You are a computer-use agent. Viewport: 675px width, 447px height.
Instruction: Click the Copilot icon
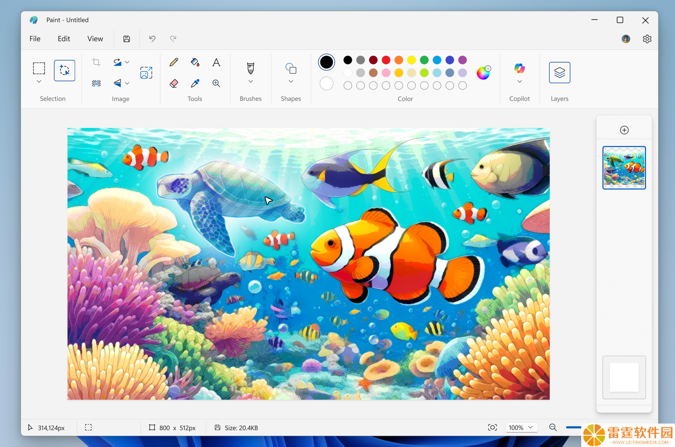519,68
